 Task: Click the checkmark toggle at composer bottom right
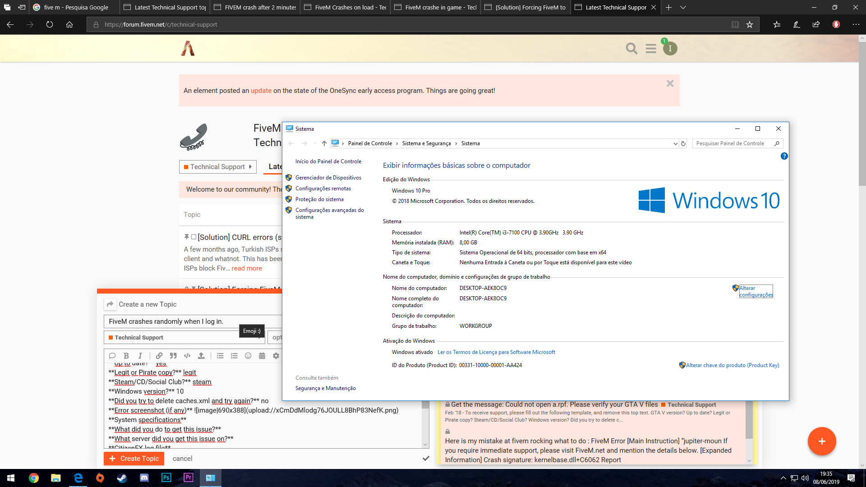(x=425, y=458)
